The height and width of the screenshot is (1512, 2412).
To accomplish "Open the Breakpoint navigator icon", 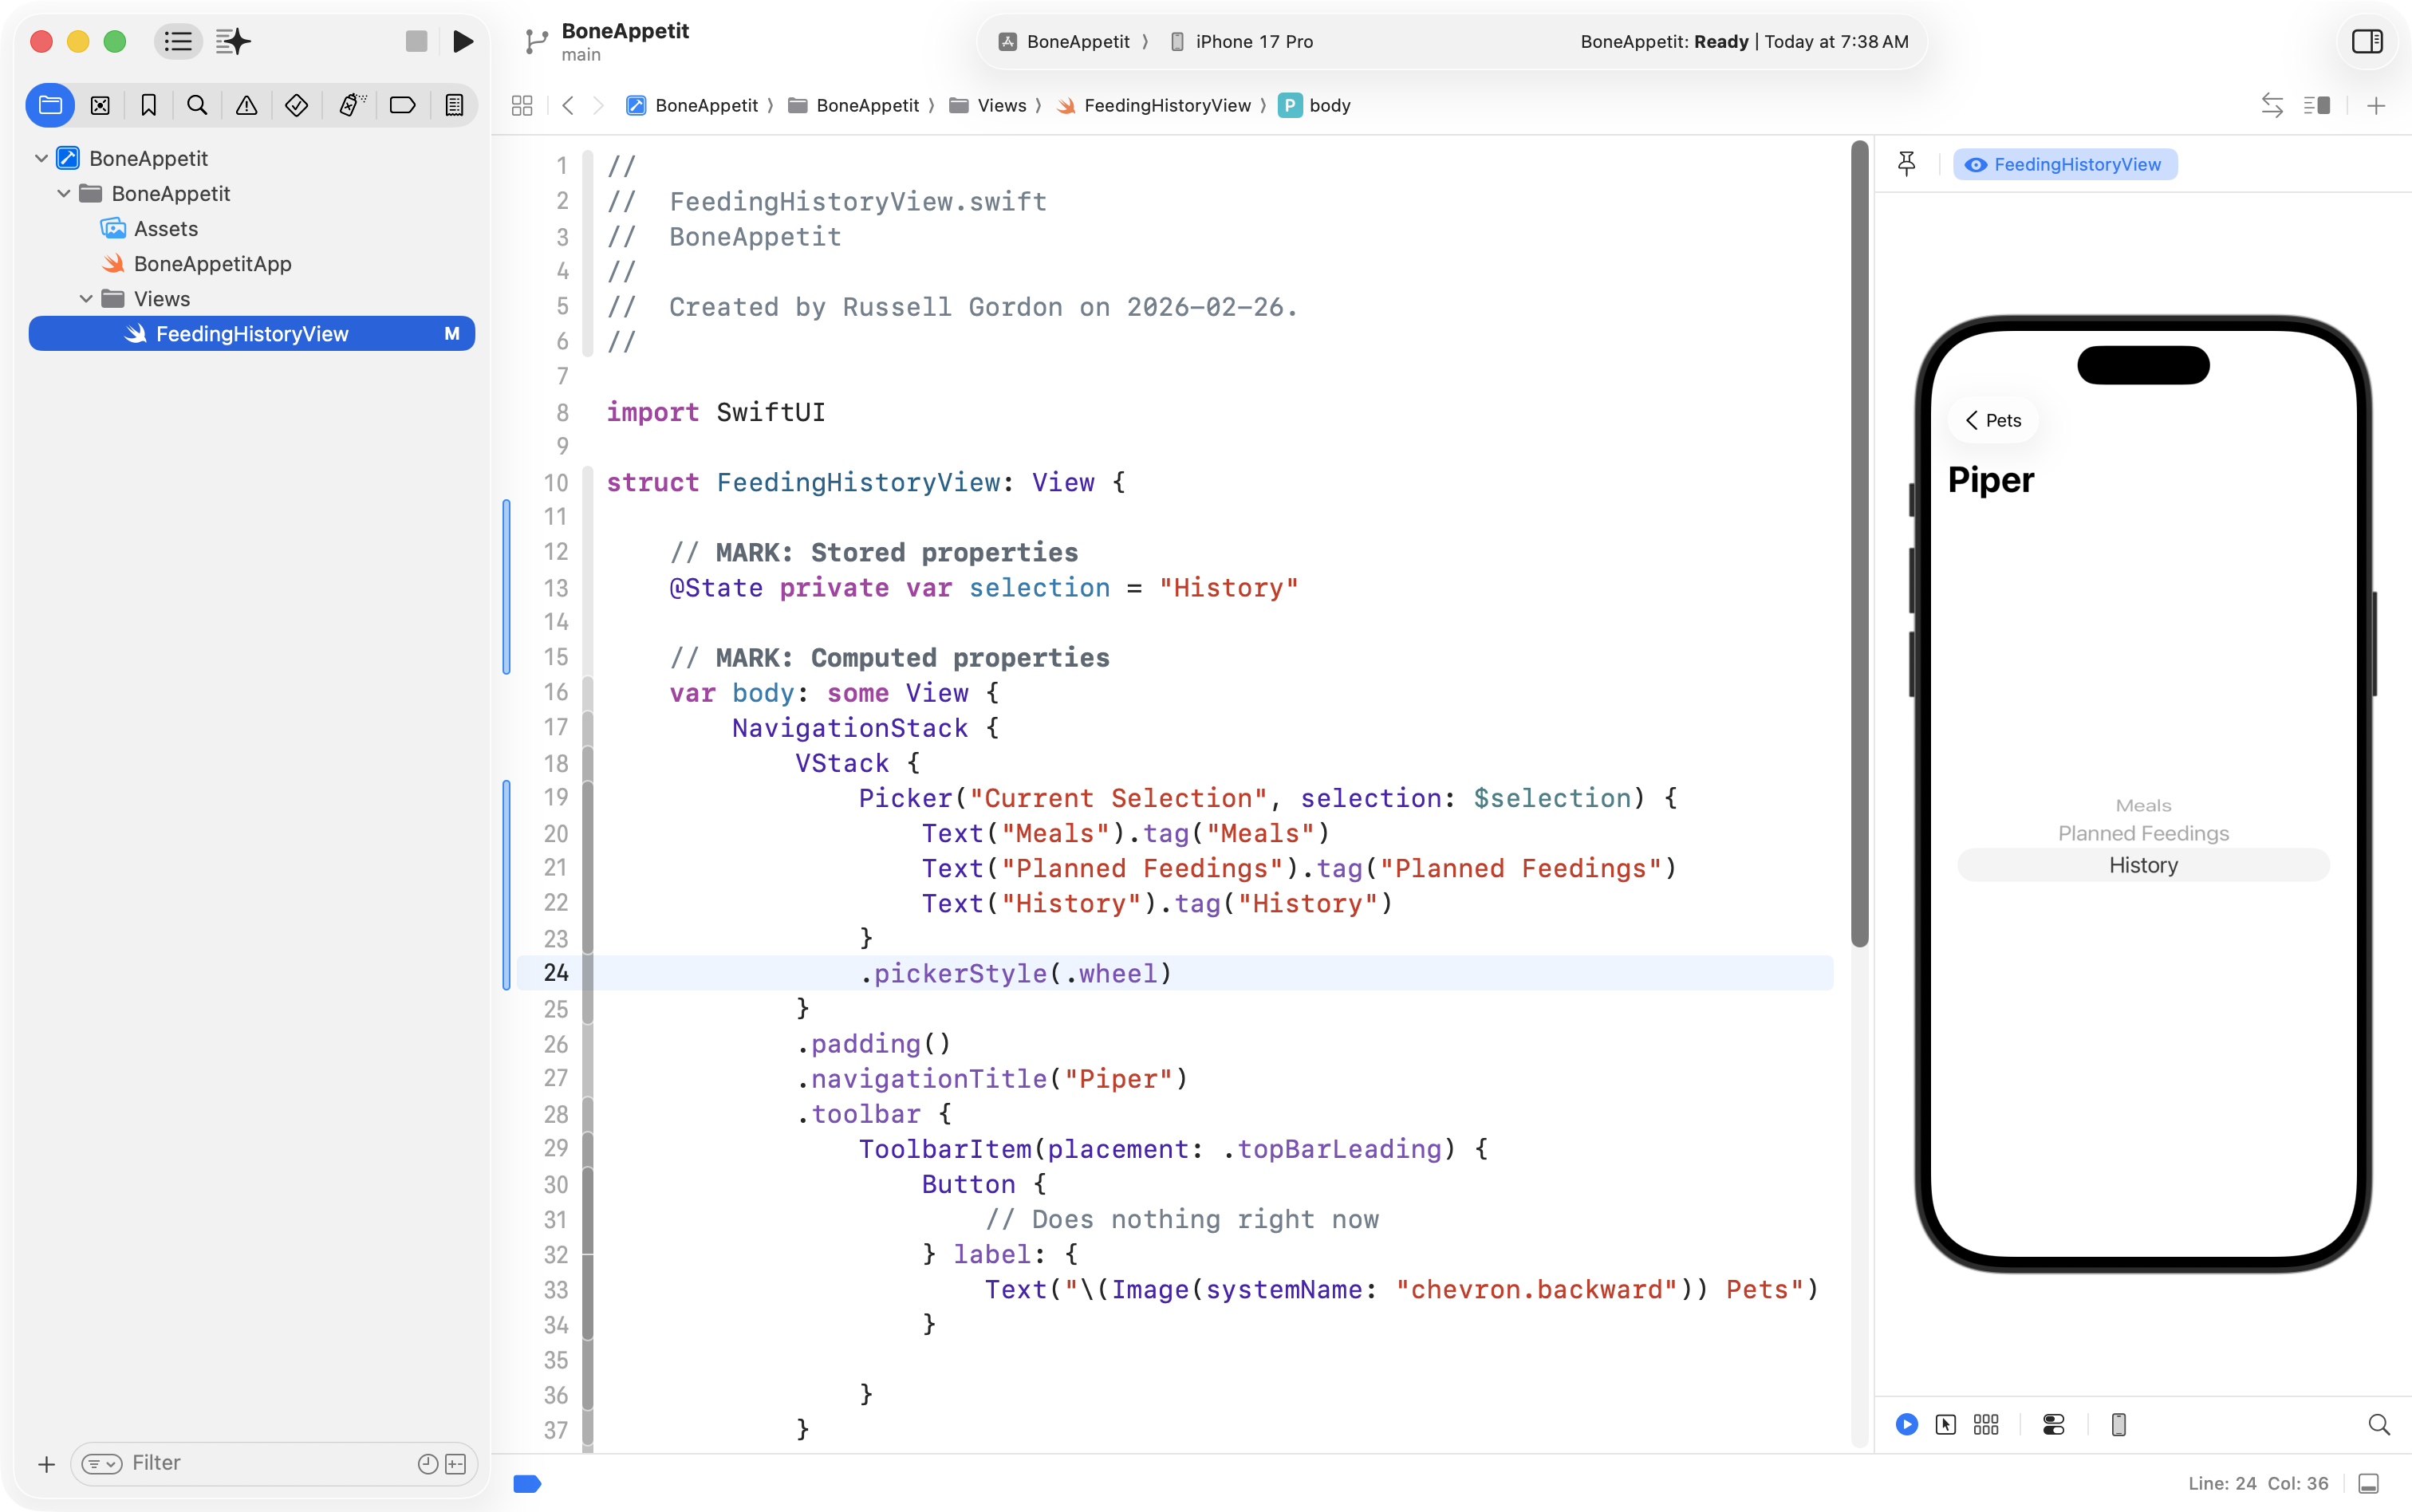I will (x=402, y=105).
